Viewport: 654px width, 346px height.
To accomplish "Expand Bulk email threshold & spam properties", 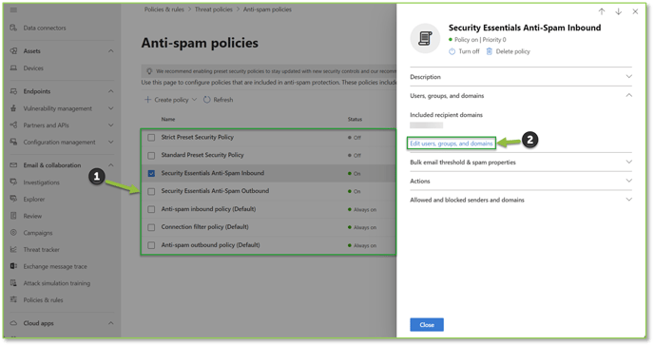I will click(521, 163).
